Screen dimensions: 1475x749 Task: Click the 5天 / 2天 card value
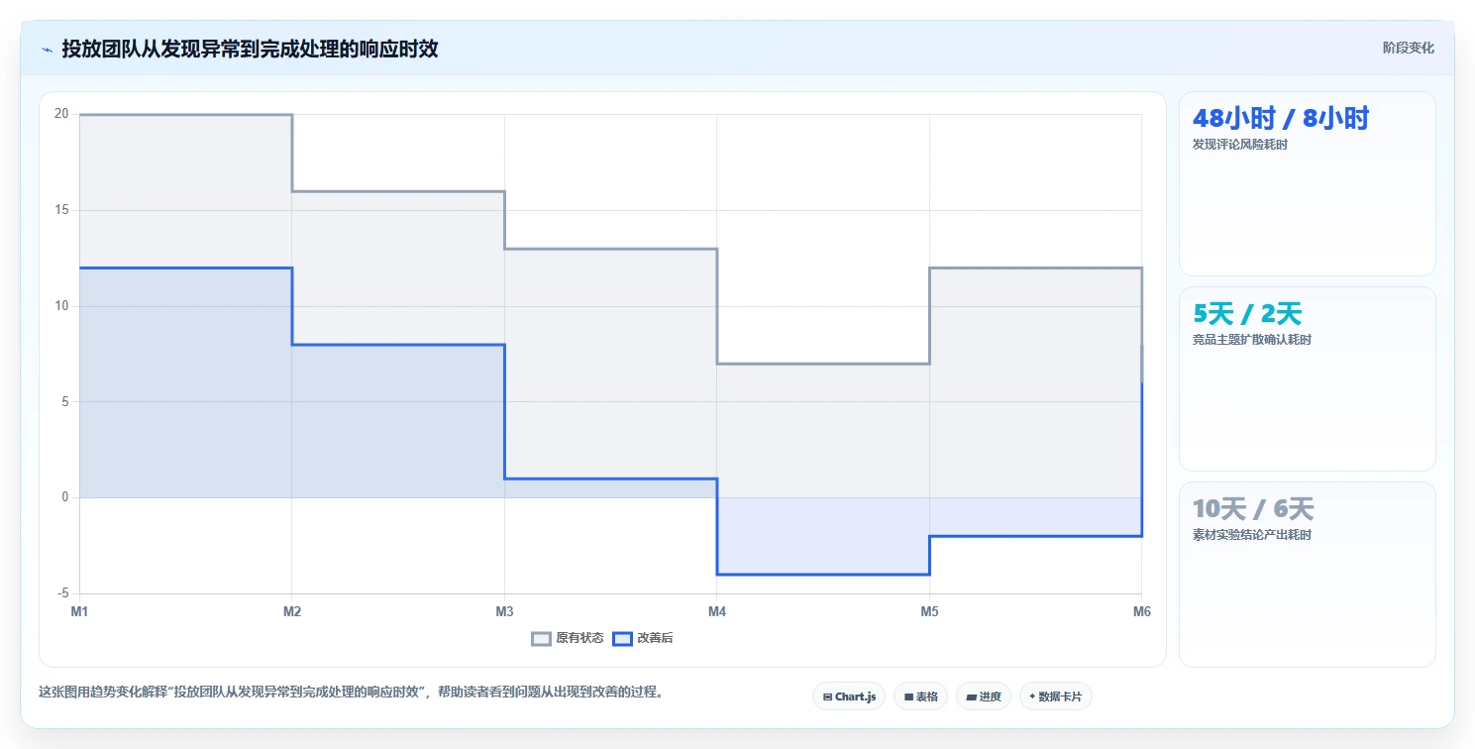[x=1247, y=314]
